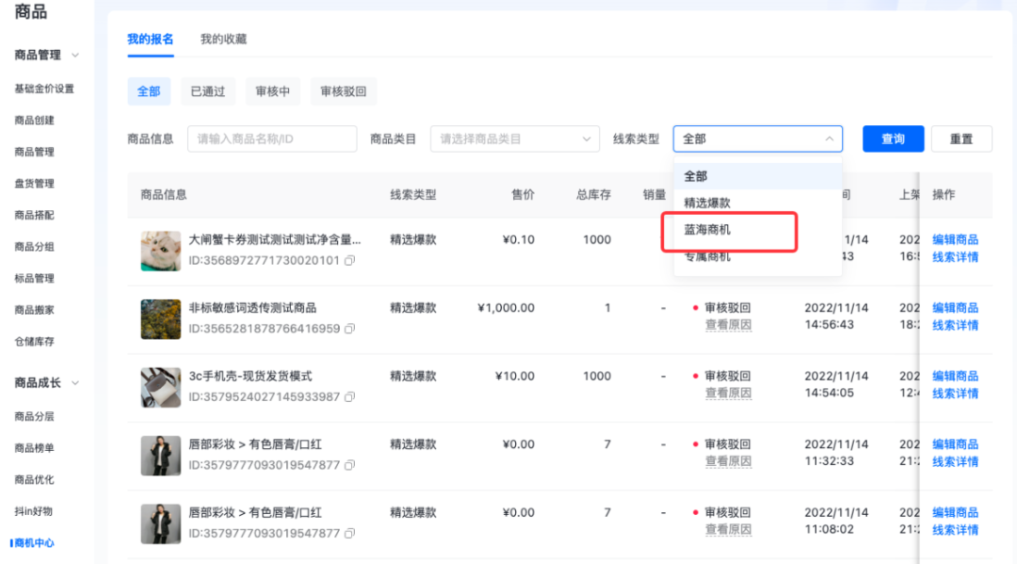The image size is (1017, 564).
Task: Open 编辑商品 for the 大闸蟹 product
Action: click(955, 239)
